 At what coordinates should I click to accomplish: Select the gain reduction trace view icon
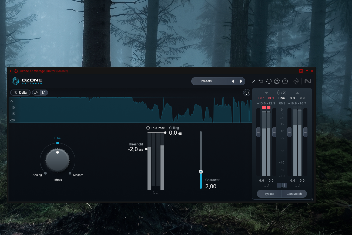pyautogui.click(x=44, y=93)
